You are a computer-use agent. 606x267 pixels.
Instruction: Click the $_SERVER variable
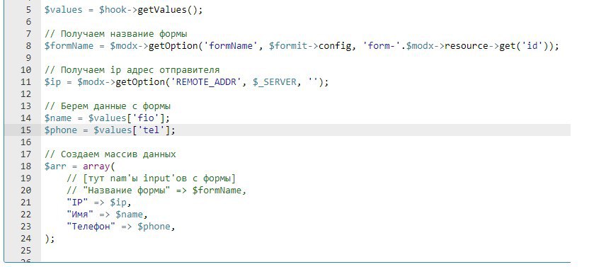tap(275, 82)
